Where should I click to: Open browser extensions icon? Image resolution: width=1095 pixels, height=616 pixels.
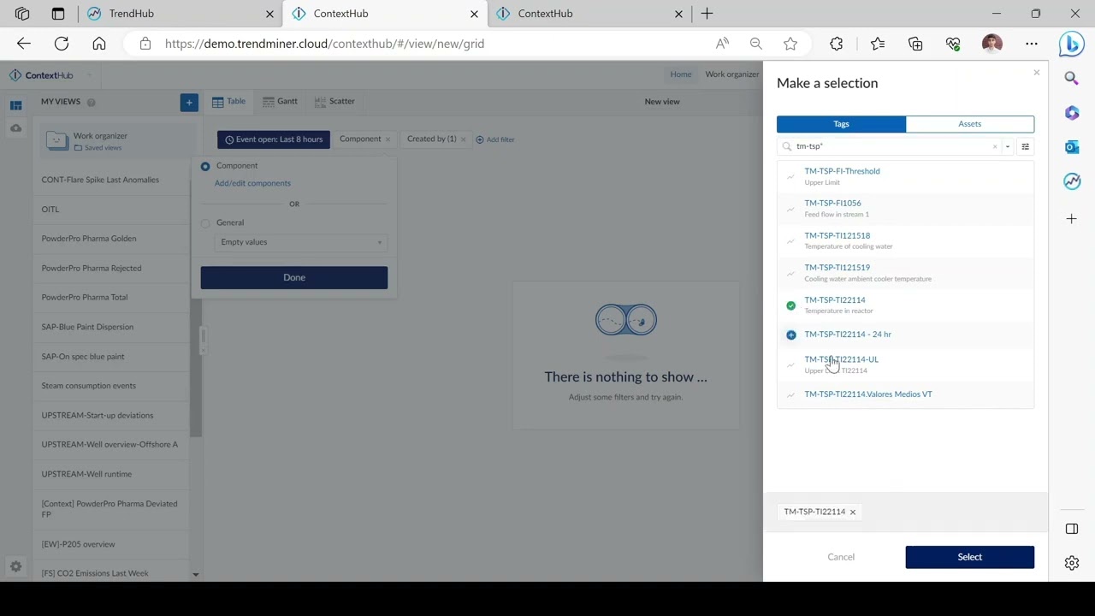pyautogui.click(x=836, y=44)
